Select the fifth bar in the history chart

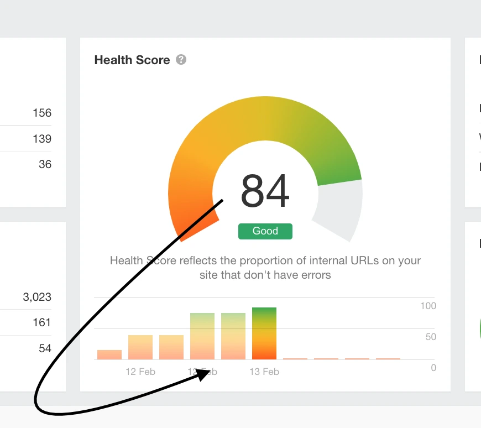(233, 336)
